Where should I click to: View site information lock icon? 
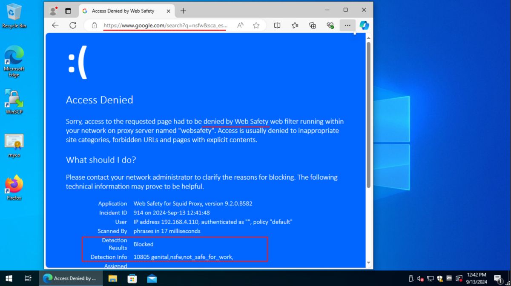pyautogui.click(x=94, y=26)
